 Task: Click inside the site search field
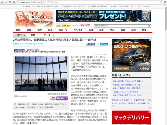[128, 26]
